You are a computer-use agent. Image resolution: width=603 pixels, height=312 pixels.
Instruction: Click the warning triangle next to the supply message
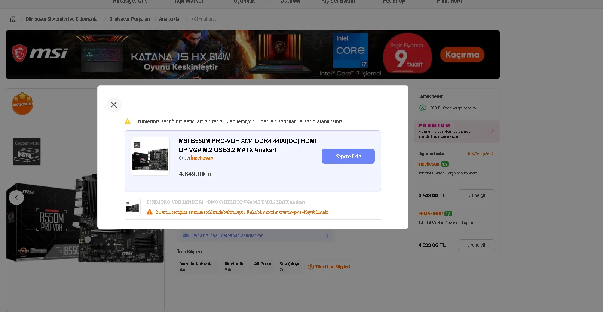coord(128,121)
